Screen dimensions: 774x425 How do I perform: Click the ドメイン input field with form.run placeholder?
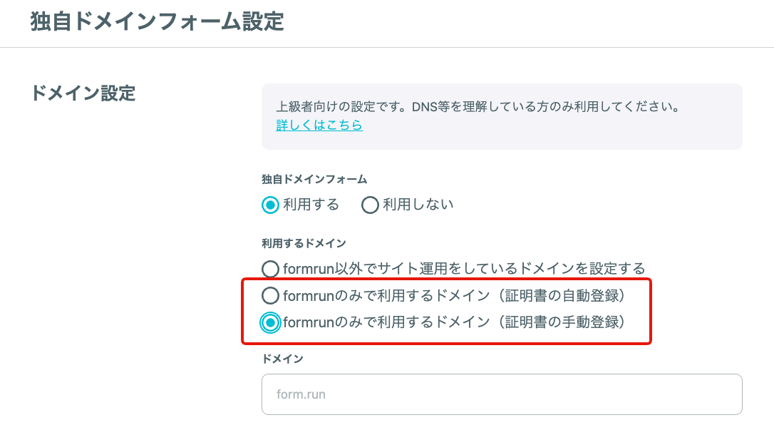click(502, 394)
